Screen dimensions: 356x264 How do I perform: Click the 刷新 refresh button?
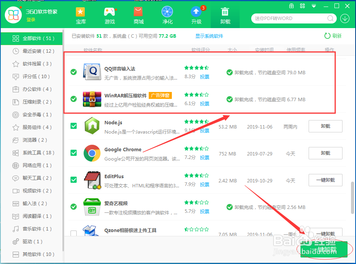pos(333,36)
